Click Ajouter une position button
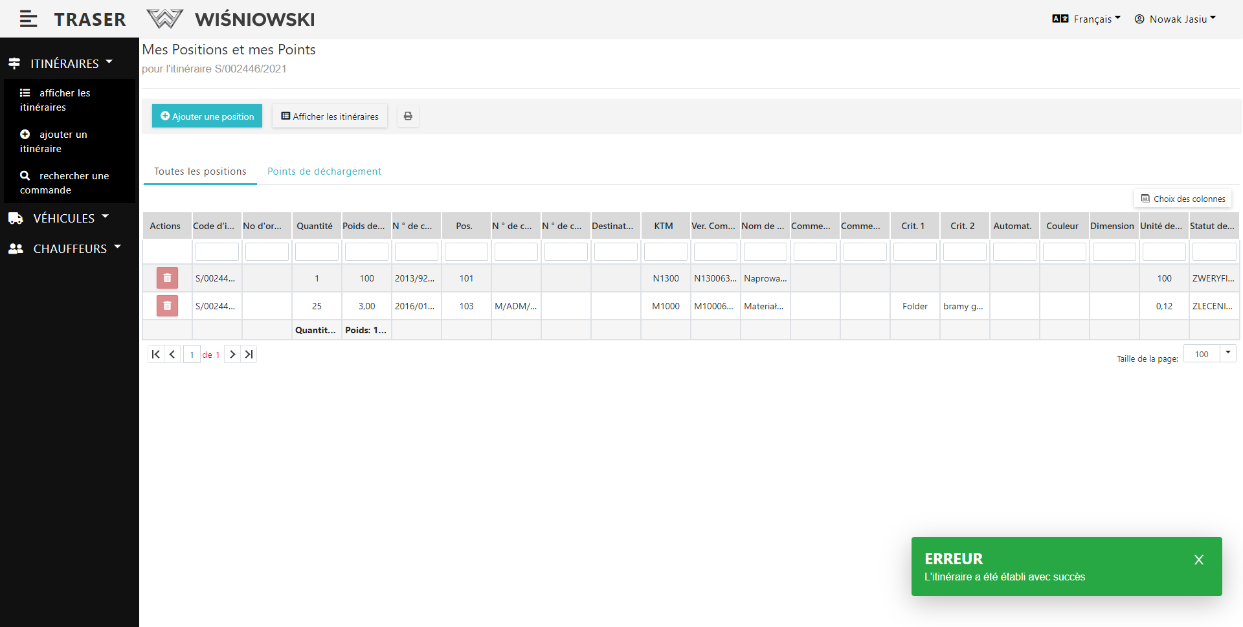This screenshot has width=1243, height=627. (207, 116)
